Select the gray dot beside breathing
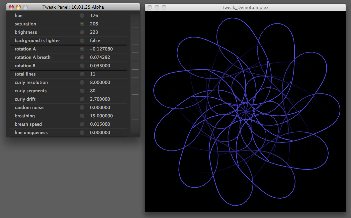Screen dimensions: 351x218 (x=82, y=116)
